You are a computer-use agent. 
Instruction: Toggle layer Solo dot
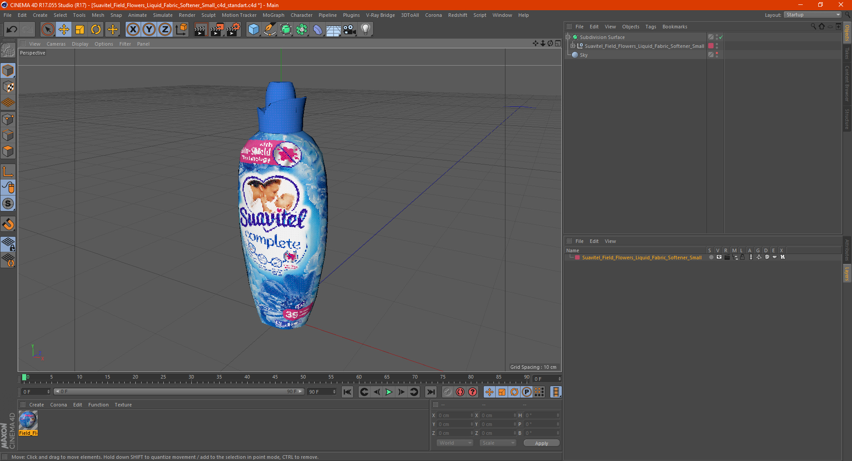tap(711, 258)
